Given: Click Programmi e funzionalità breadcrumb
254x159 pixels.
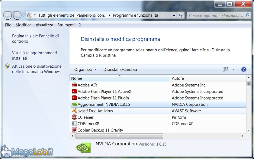Looking at the screenshot, I should click(135, 15).
